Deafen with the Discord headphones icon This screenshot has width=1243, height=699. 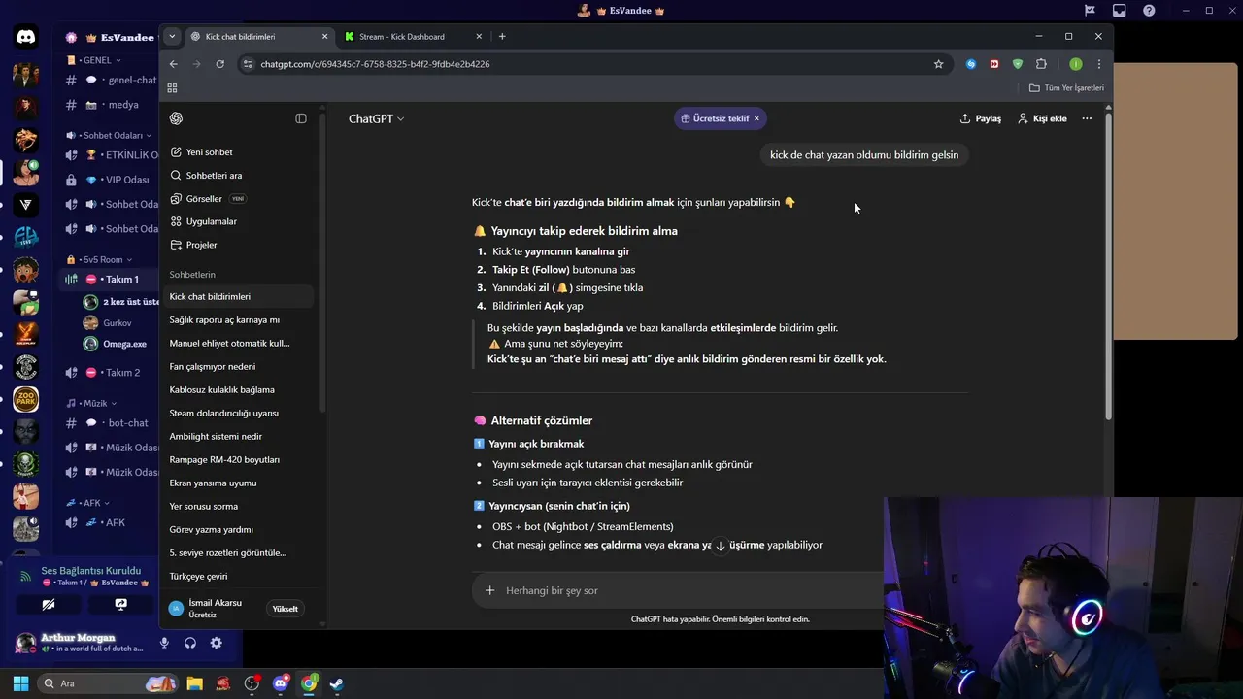pyautogui.click(x=190, y=643)
